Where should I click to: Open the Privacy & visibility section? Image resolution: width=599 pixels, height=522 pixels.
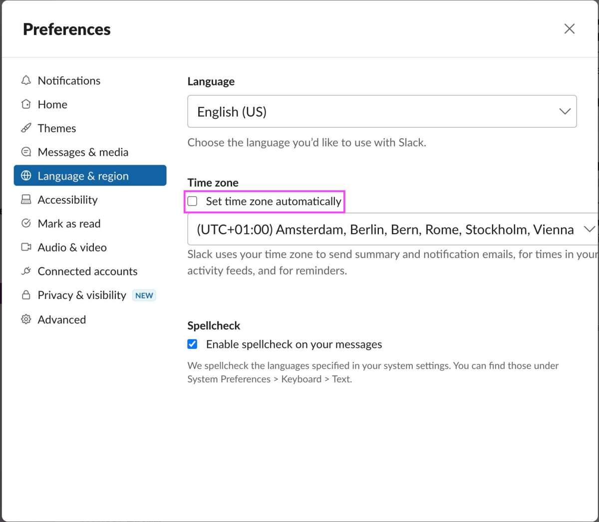(x=82, y=295)
